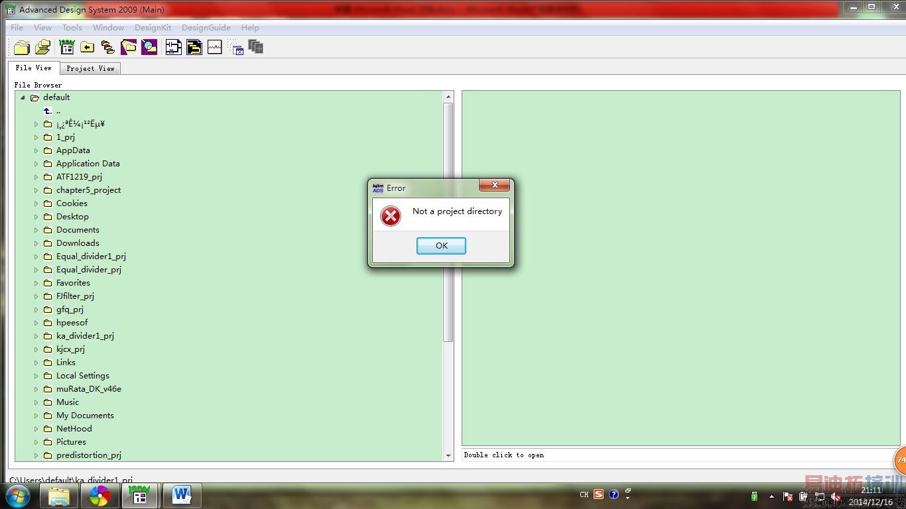
Task: Open the DesignKit menu
Action: [x=153, y=28]
